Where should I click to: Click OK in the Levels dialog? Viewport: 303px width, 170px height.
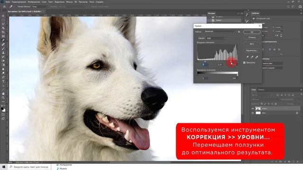(x=252, y=32)
